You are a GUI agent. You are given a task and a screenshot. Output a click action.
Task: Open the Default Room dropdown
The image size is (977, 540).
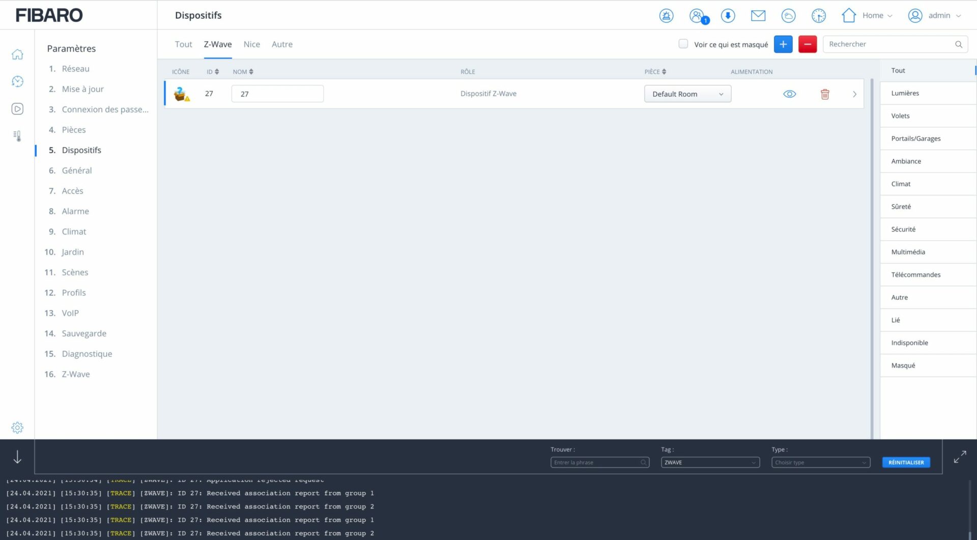pyautogui.click(x=687, y=94)
